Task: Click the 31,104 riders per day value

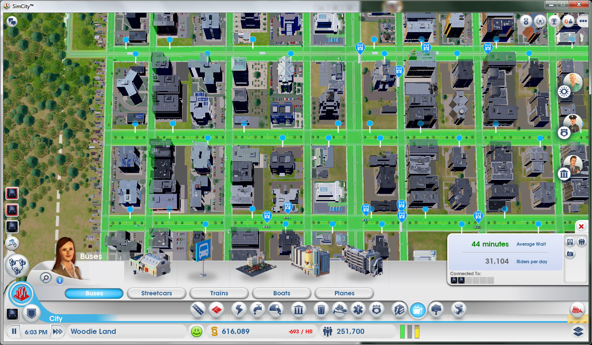Action: (497, 261)
